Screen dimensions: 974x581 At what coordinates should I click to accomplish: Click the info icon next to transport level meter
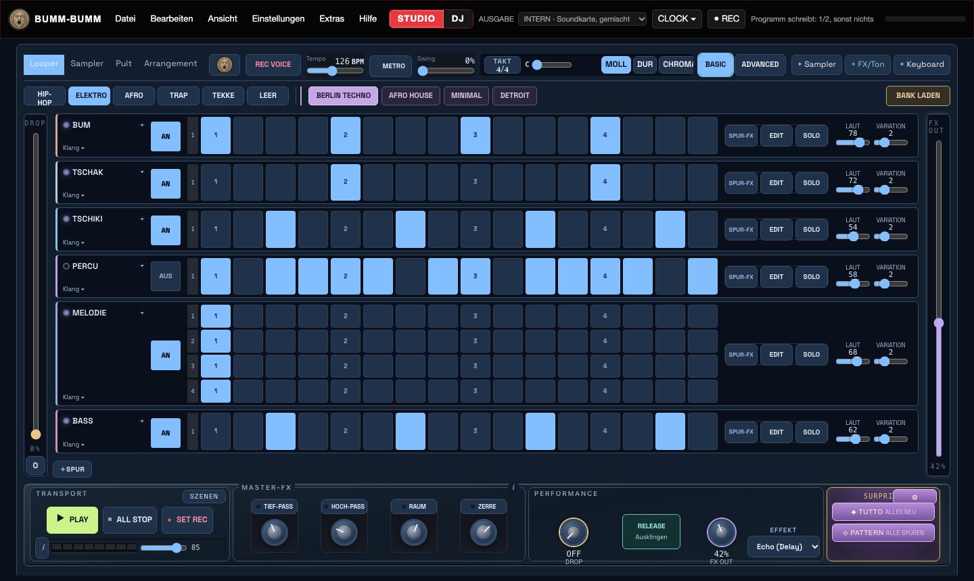click(43, 547)
